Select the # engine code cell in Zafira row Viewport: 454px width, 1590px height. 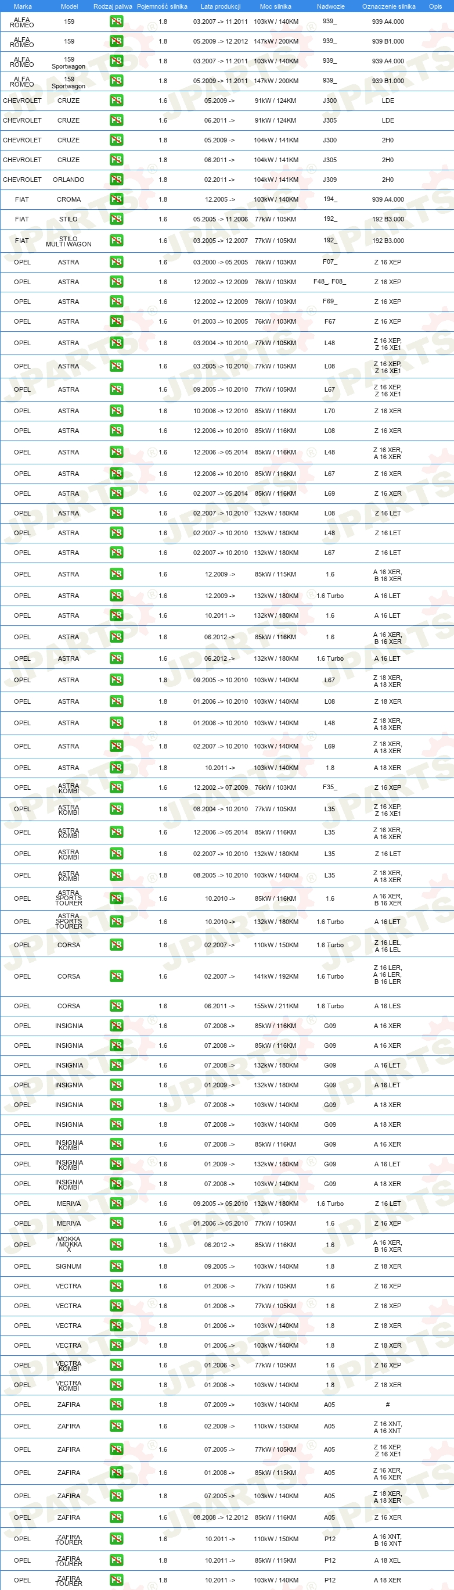(x=387, y=1404)
